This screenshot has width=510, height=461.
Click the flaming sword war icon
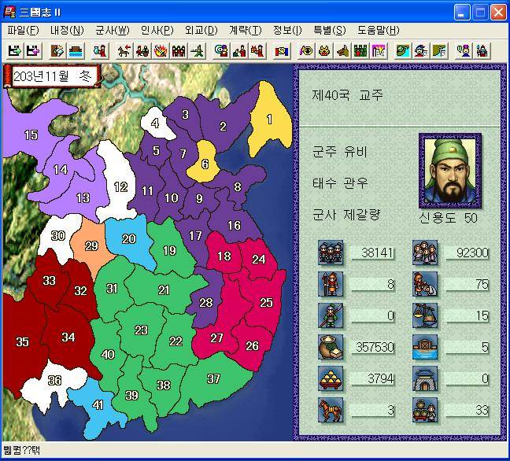[161, 50]
